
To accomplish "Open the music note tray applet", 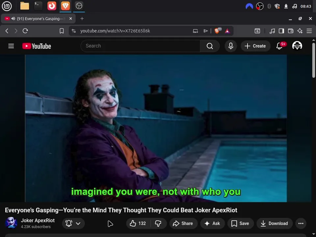I will click(x=294, y=6).
